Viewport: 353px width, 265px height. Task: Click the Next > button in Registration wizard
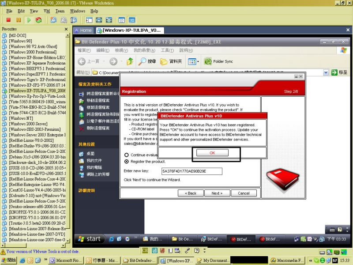[217, 193]
